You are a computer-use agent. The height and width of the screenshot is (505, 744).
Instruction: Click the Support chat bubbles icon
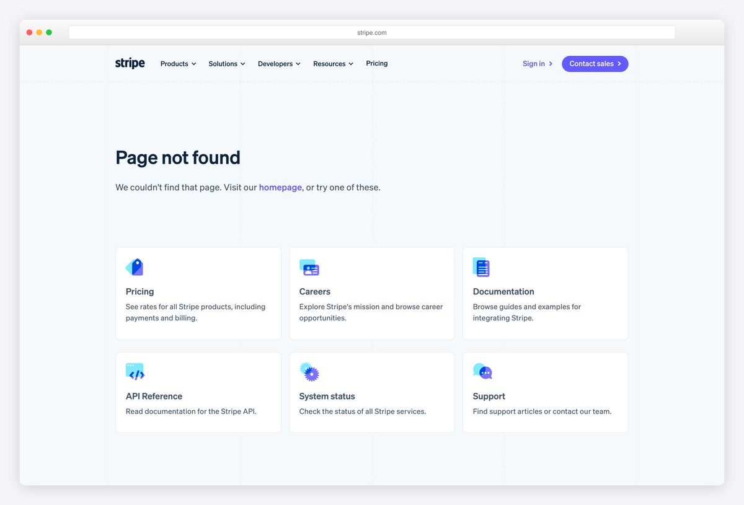coord(482,372)
